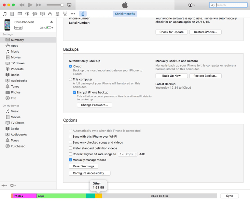
Task: Adjust the playback volume slider
Action: coord(55,5)
